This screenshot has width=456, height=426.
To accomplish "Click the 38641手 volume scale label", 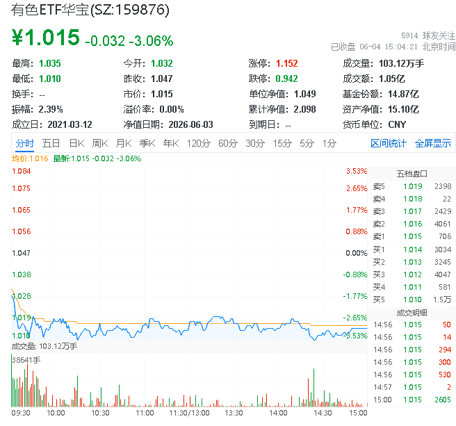I will click(x=26, y=360).
